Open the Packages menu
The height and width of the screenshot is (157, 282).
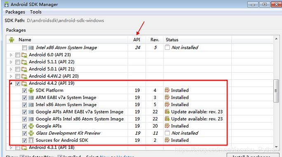(15, 12)
